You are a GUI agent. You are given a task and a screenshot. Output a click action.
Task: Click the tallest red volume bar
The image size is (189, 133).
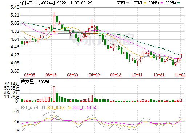54,94
